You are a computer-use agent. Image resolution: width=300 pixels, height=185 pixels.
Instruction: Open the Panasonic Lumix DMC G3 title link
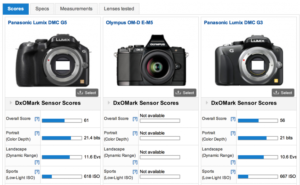(233, 23)
